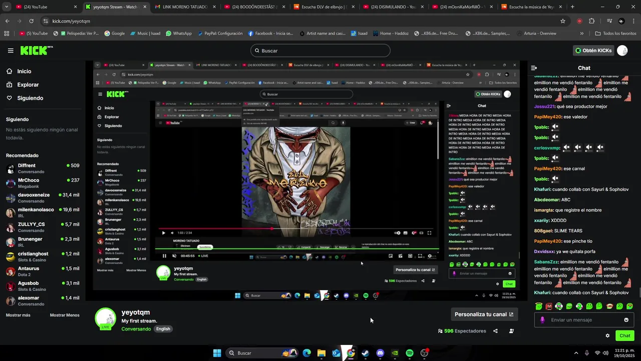The image size is (641, 361).
Task: Open Agusbob channel avatar
Action: [11, 286]
